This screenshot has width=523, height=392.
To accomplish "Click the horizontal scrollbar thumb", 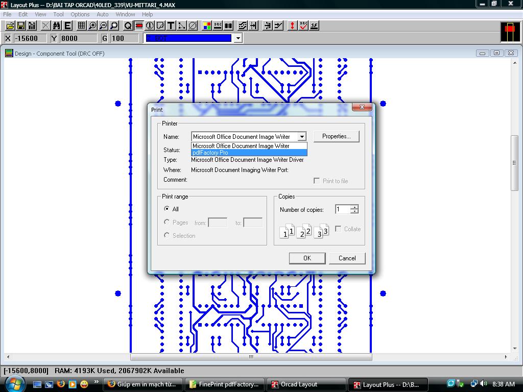I will point(251,357).
